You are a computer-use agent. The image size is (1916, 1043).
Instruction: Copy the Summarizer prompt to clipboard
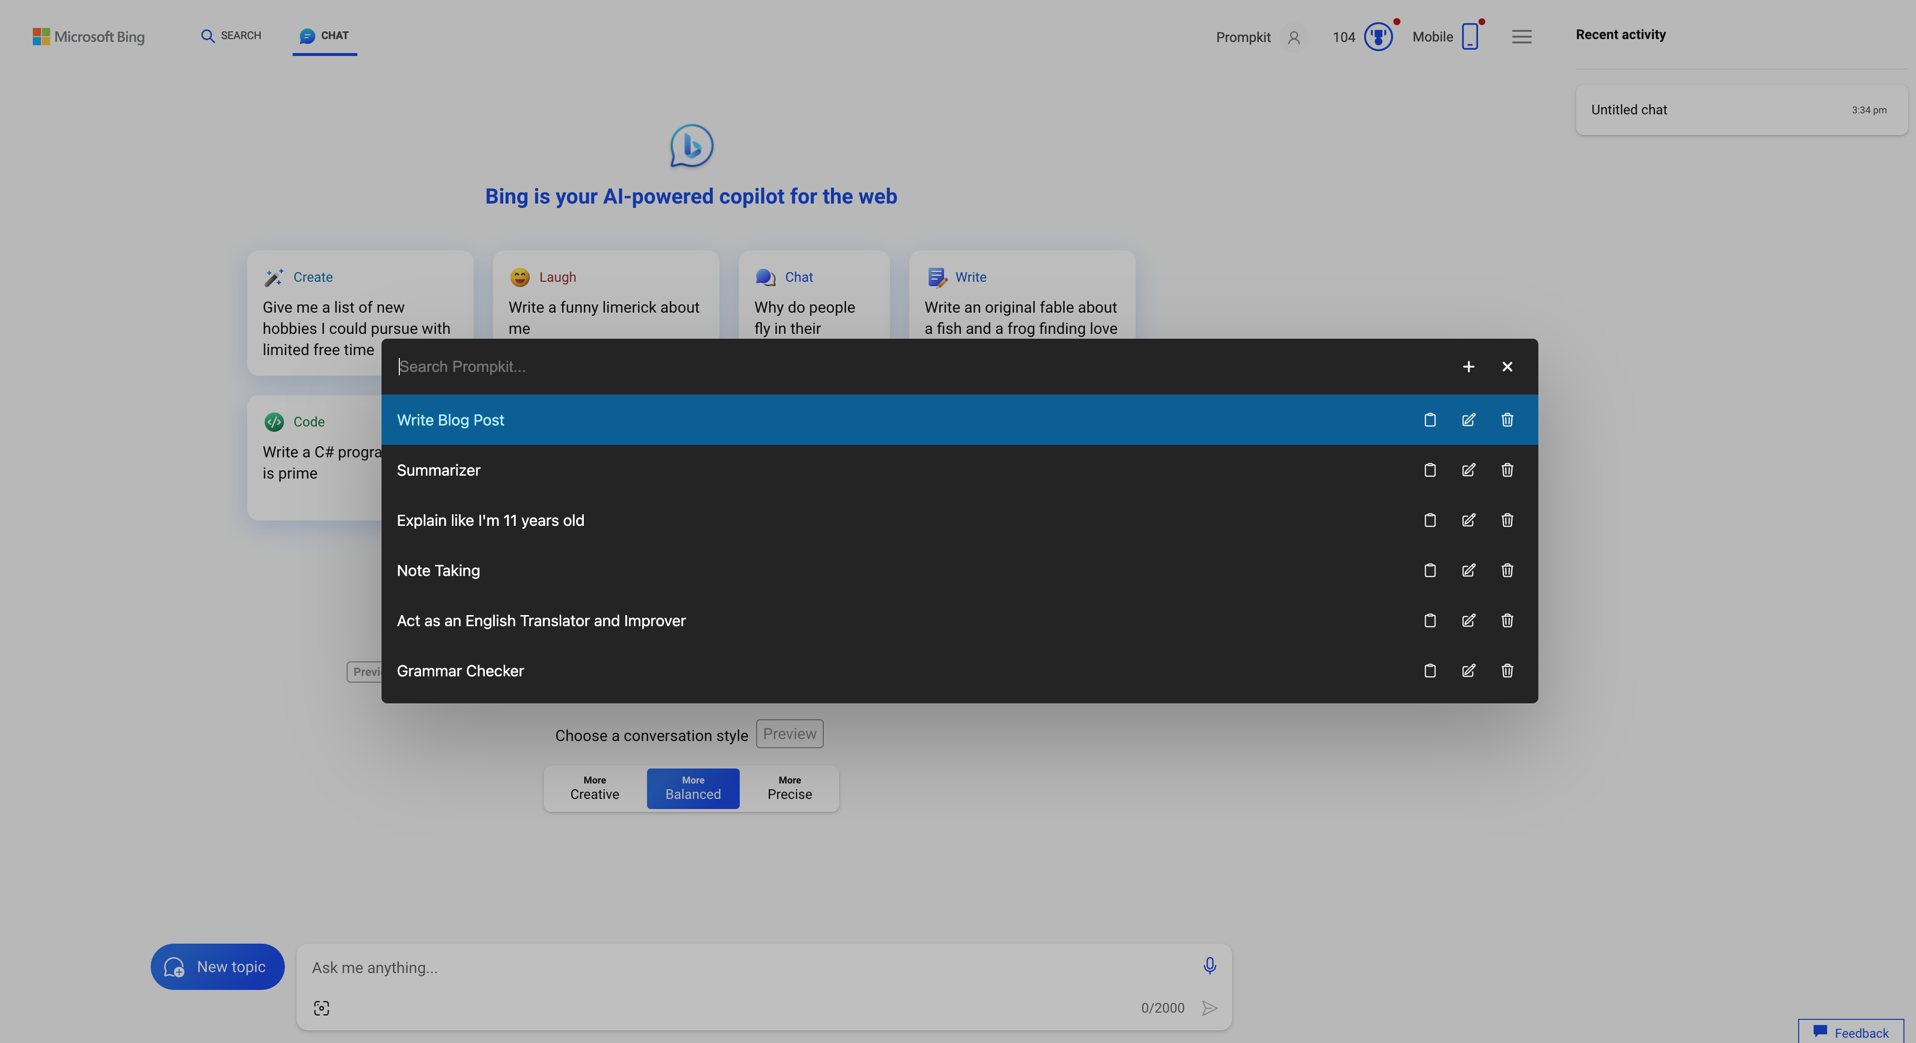click(x=1430, y=470)
